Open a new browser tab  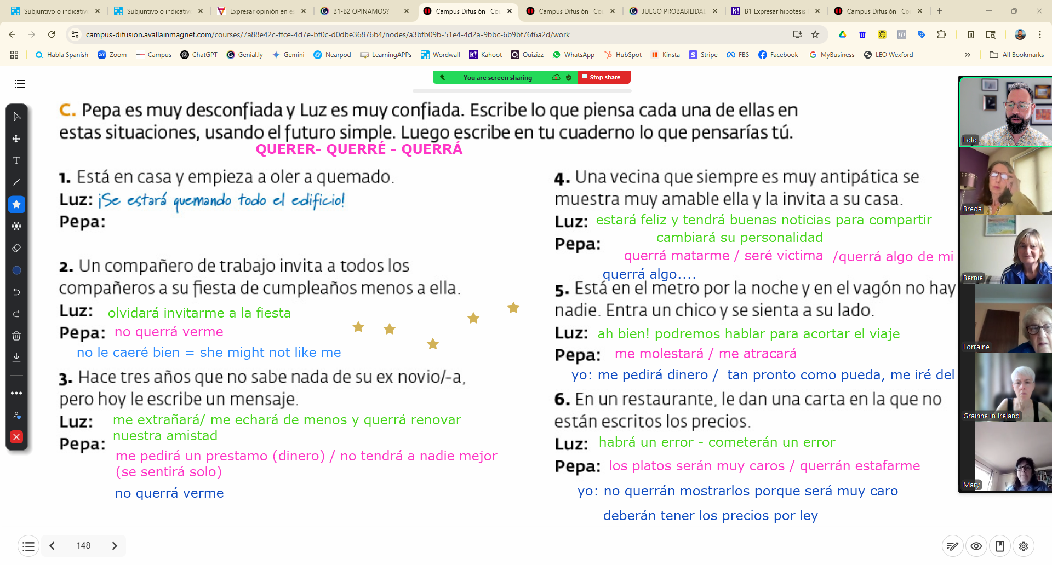pyautogui.click(x=940, y=11)
